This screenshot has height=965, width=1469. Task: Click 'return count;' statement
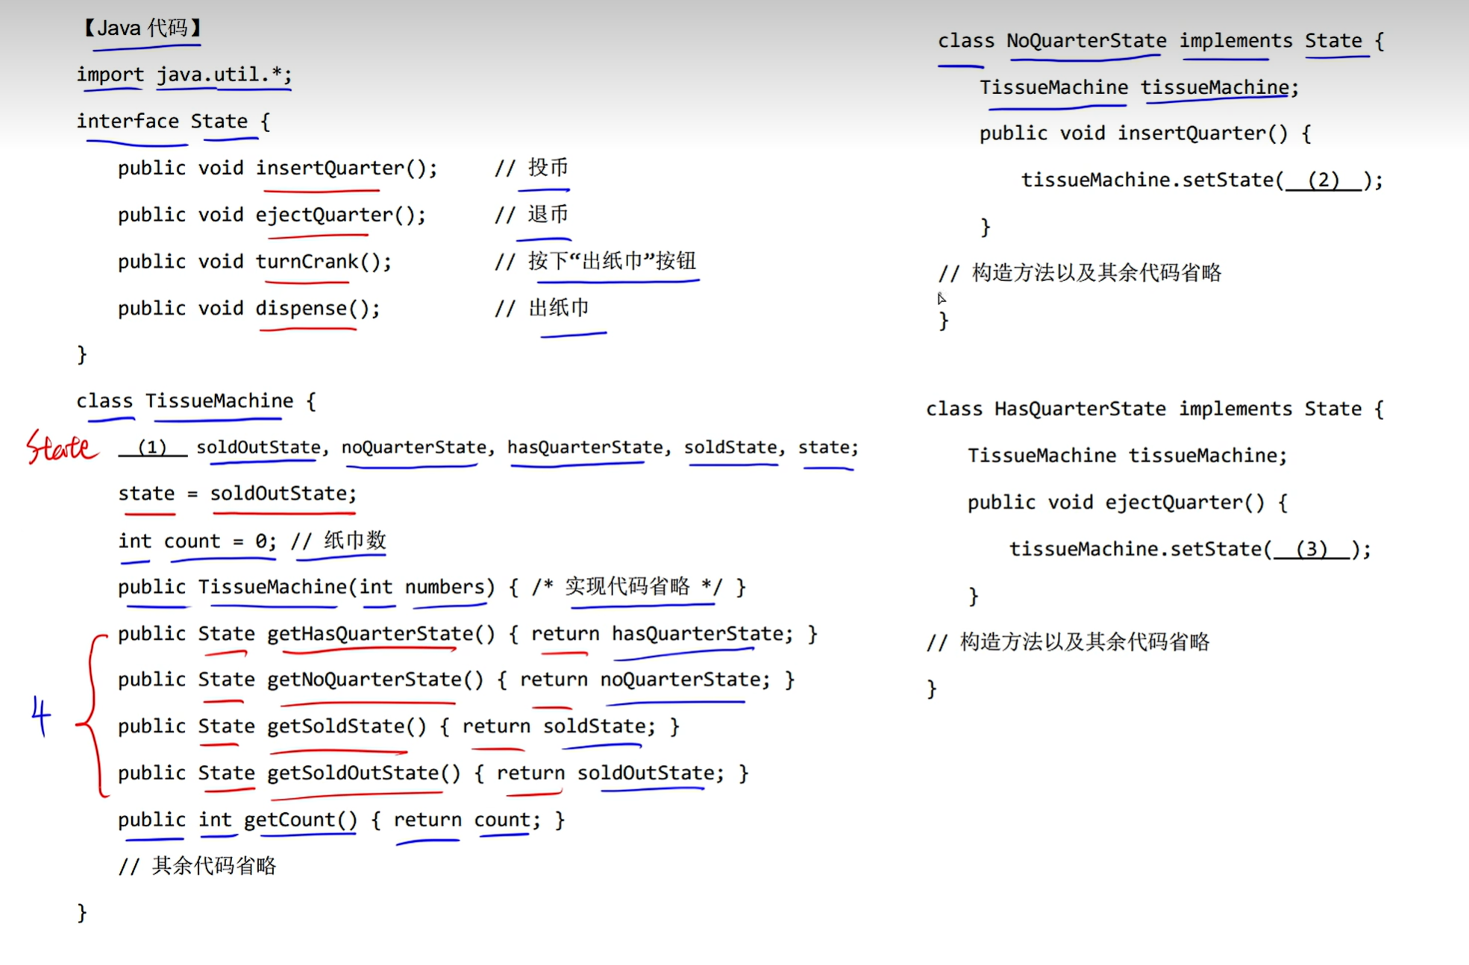(467, 820)
